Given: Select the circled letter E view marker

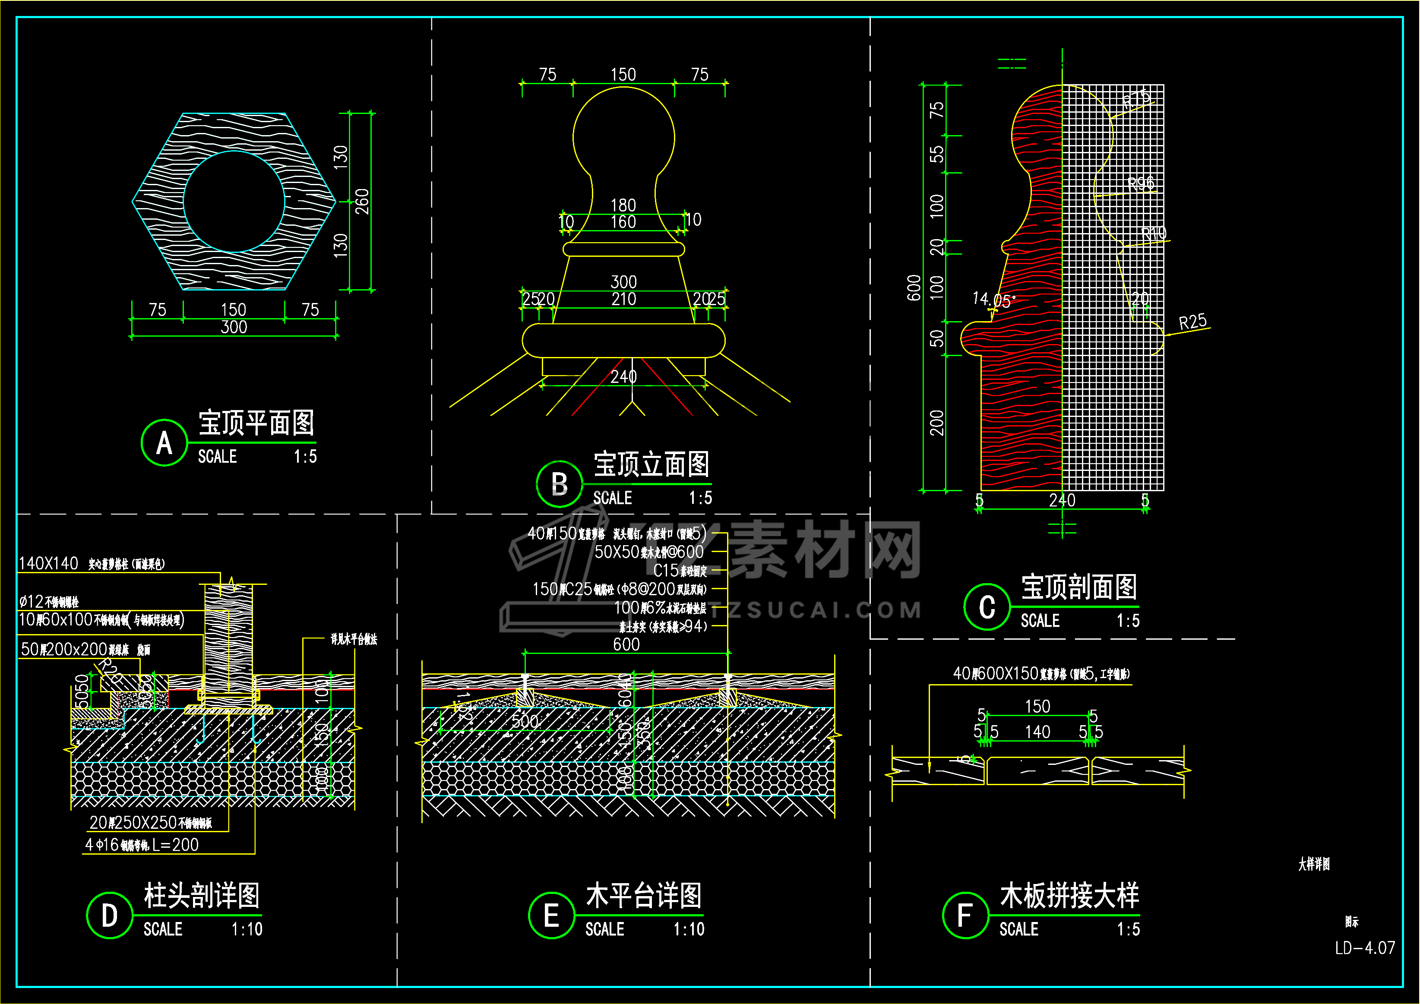Looking at the screenshot, I should [552, 915].
